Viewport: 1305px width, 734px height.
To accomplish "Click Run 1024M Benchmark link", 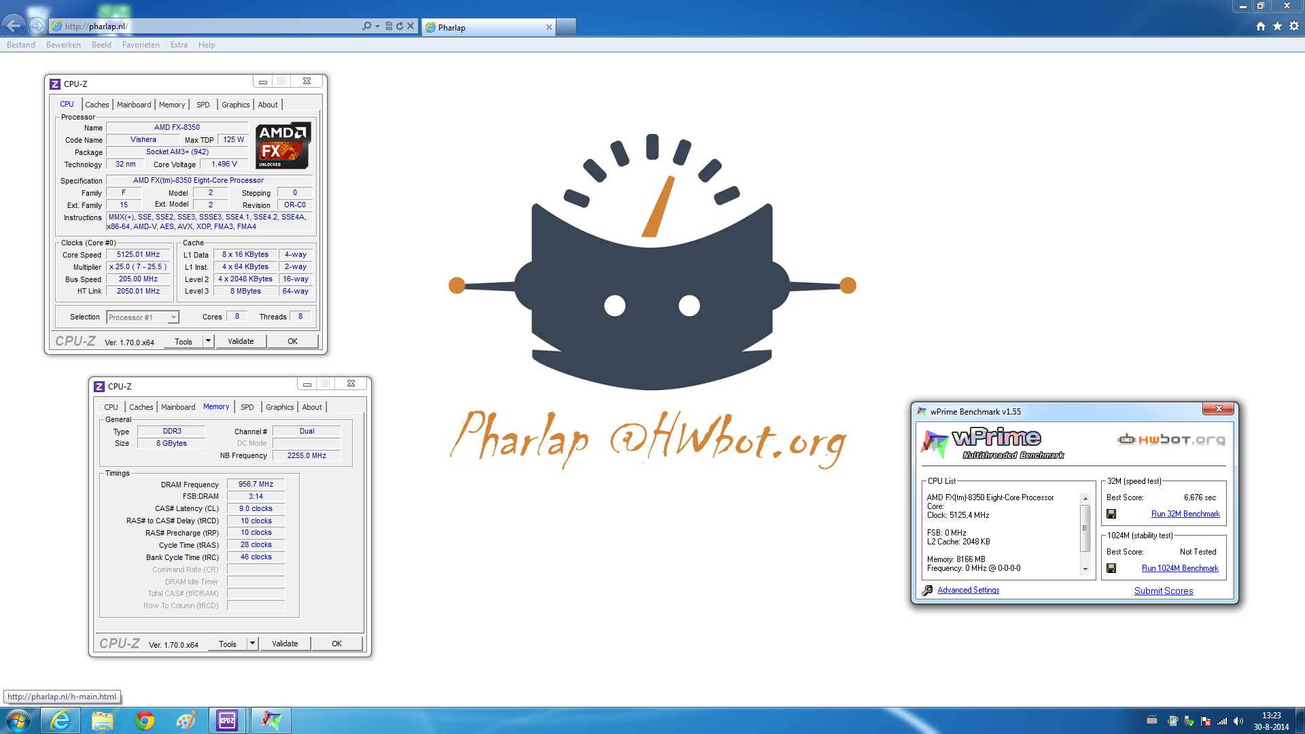I will tap(1180, 568).
